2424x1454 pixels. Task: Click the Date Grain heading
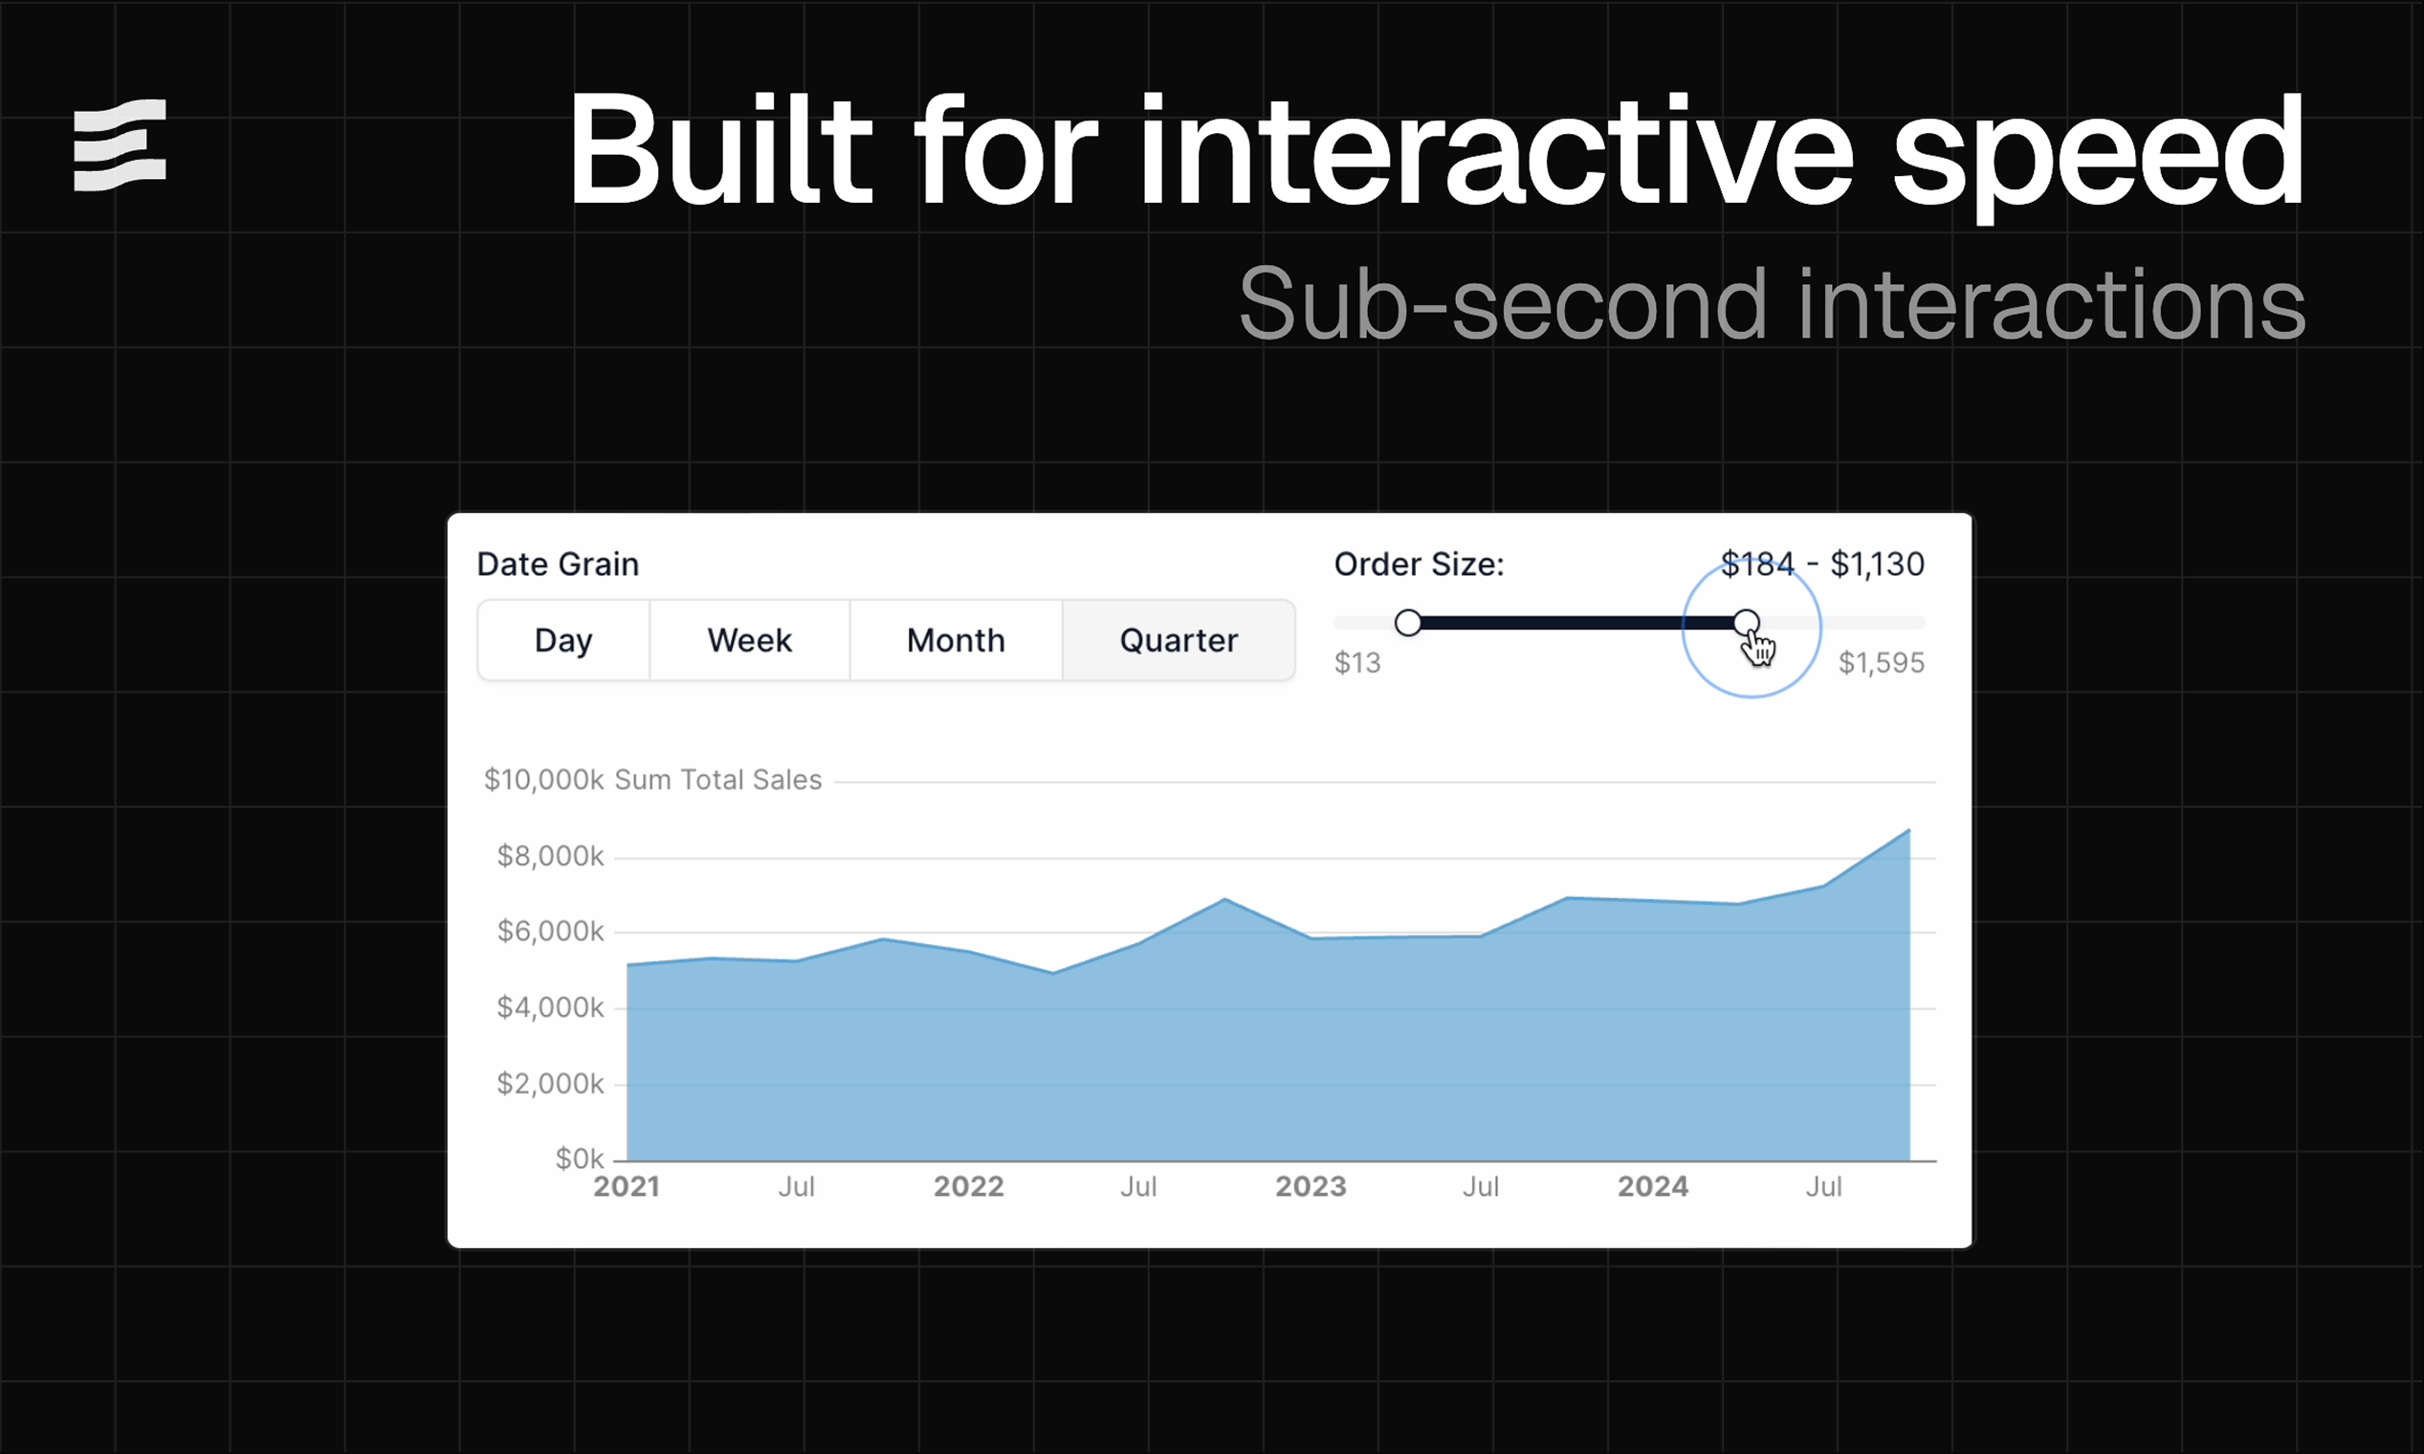coord(558,563)
